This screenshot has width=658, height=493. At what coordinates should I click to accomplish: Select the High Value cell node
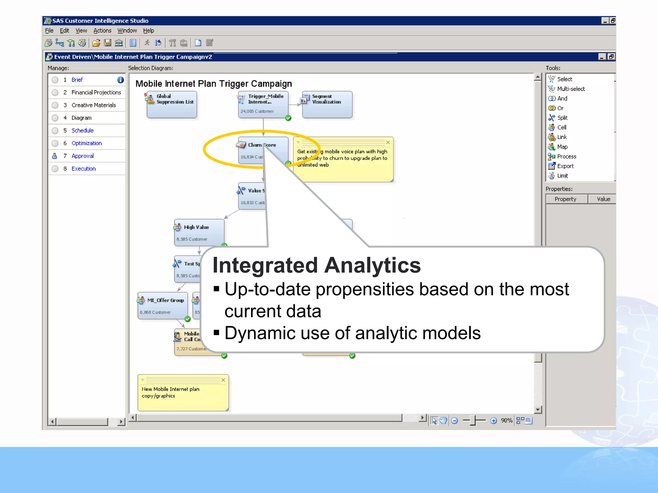tap(199, 232)
